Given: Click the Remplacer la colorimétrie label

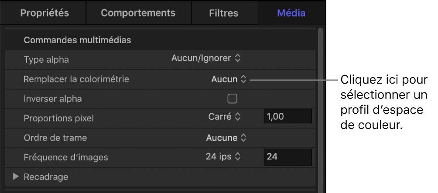Looking at the screenshot, I should (76, 79).
